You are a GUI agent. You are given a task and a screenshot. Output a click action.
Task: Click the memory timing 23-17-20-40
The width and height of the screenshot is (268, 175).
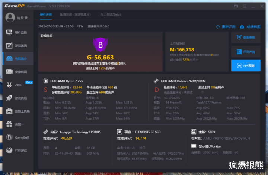64,153
